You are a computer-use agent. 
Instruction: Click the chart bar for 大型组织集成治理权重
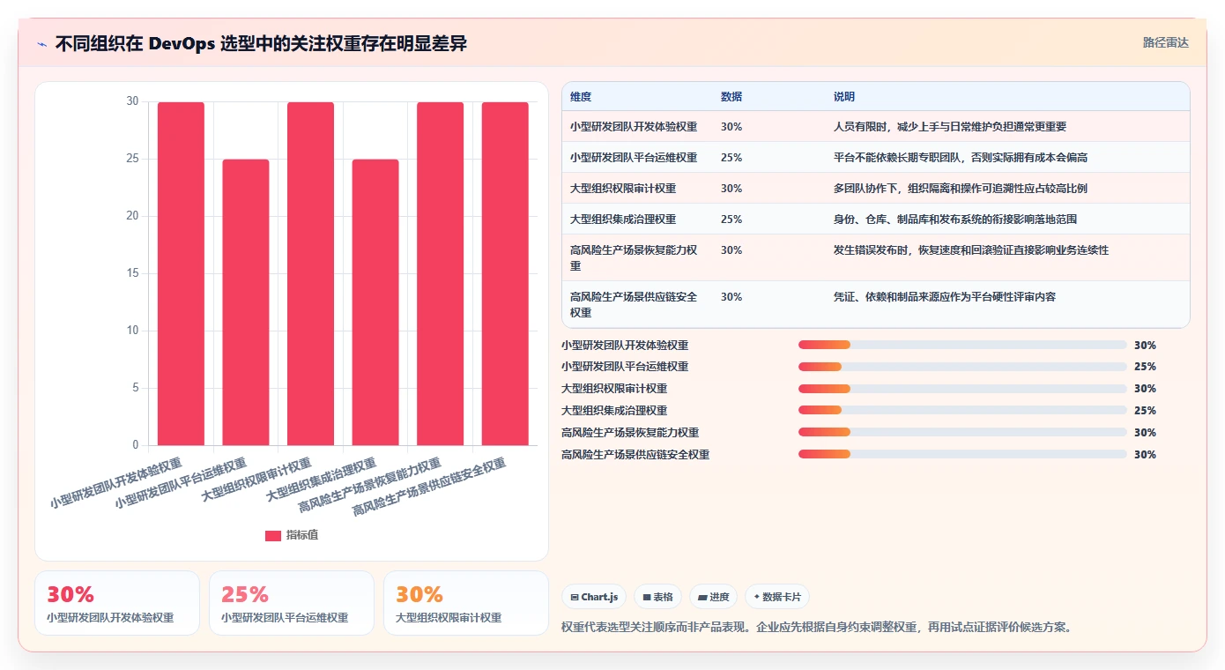tap(375, 302)
